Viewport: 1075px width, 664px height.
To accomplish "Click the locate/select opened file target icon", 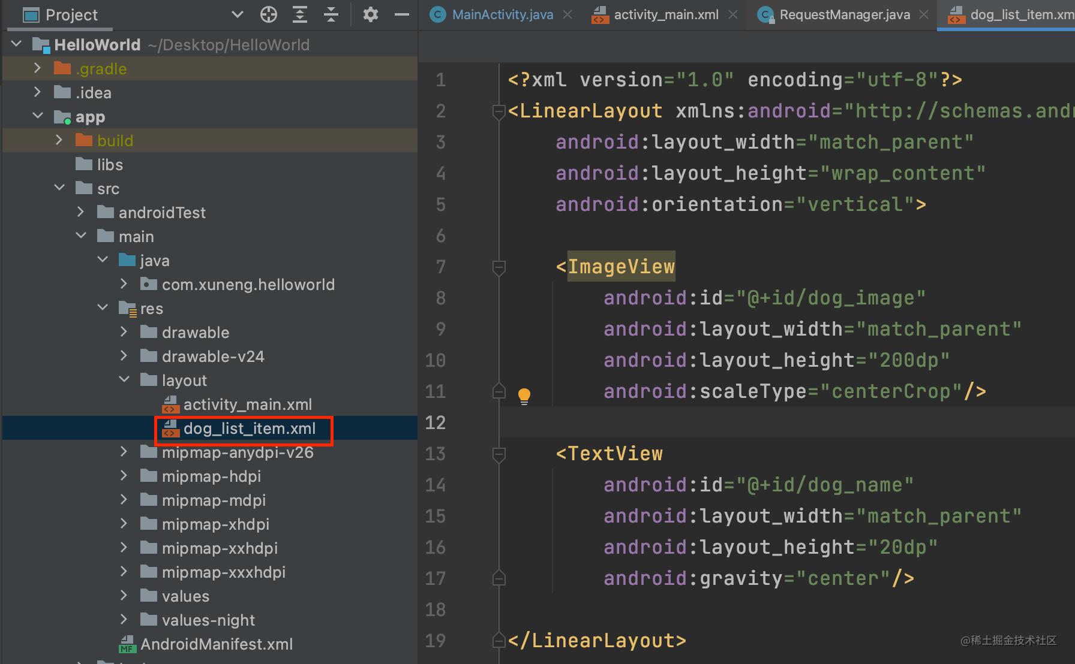I will point(269,14).
